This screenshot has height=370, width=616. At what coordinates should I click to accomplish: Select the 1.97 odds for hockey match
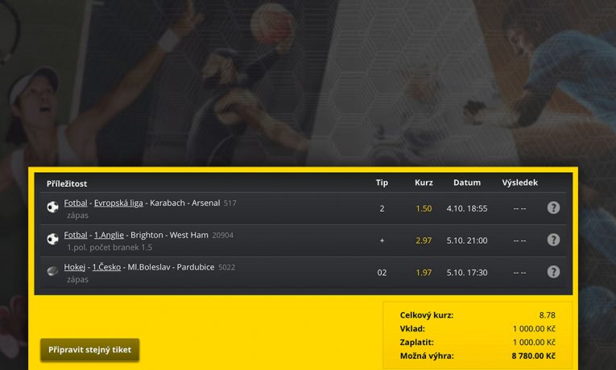point(424,273)
